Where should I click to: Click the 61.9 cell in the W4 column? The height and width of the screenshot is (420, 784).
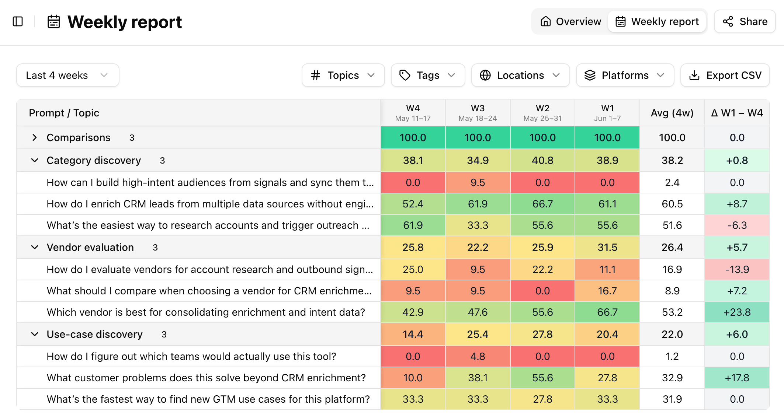point(413,225)
